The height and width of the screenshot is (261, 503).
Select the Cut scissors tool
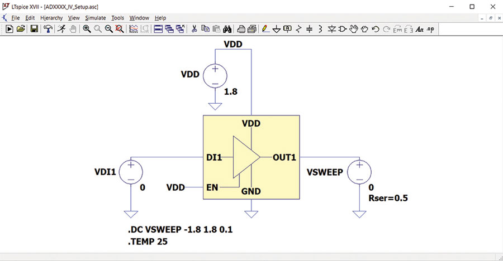pyautogui.click(x=194, y=29)
